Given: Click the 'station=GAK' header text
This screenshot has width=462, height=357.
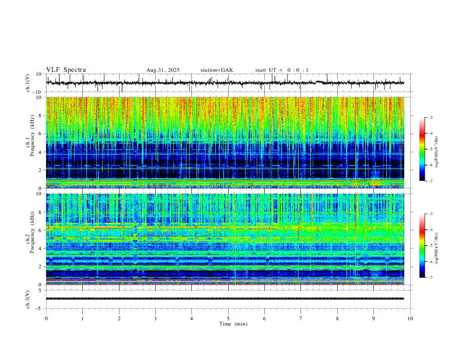Looking at the screenshot, I should point(216,70).
